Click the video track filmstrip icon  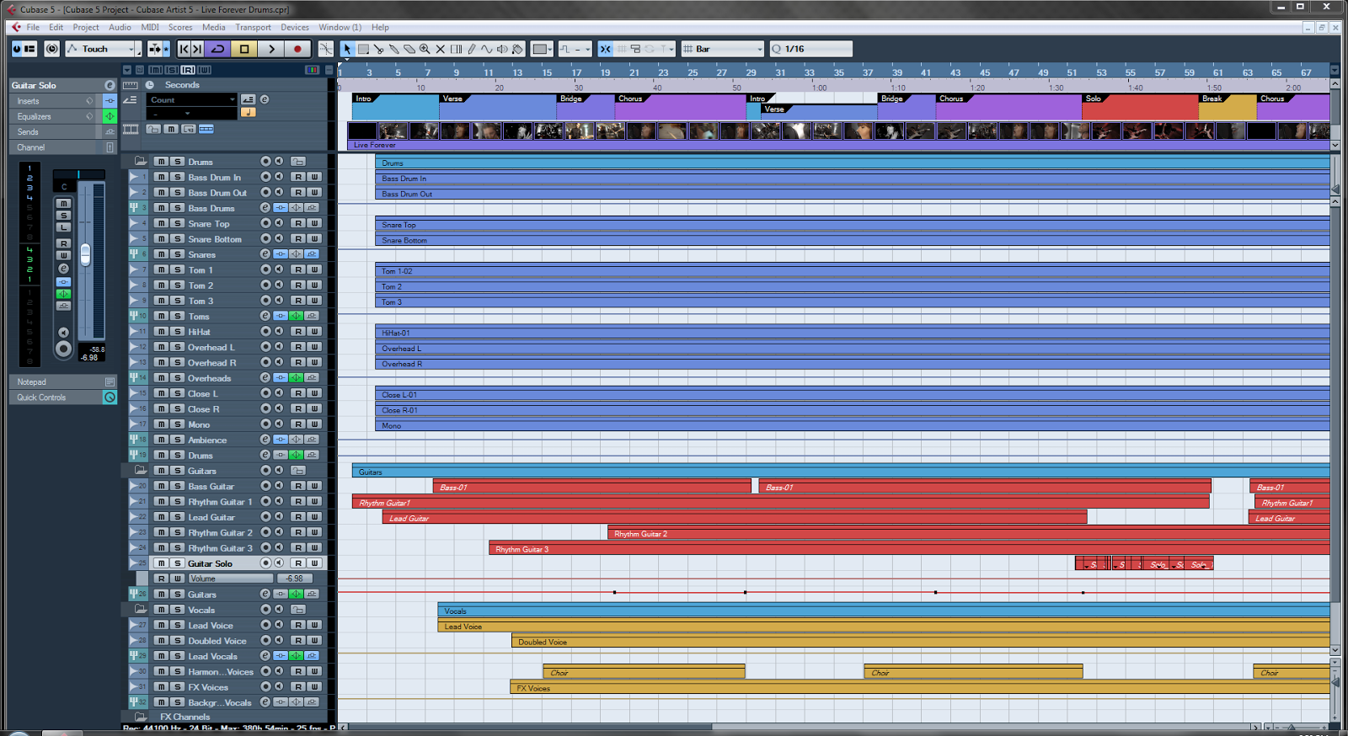tap(131, 129)
